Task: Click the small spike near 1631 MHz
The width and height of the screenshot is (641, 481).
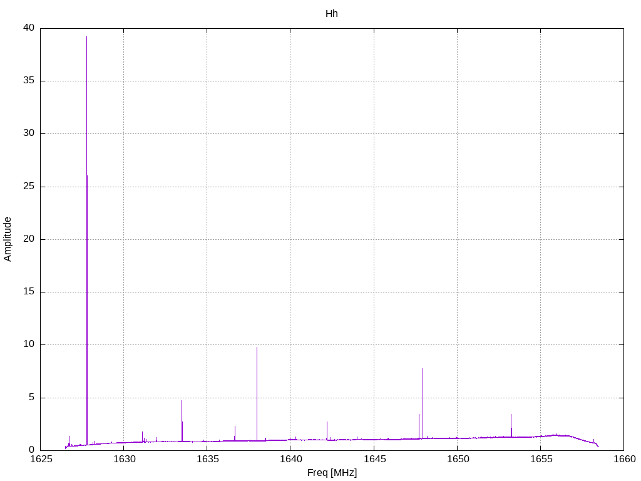Action: coord(142,437)
